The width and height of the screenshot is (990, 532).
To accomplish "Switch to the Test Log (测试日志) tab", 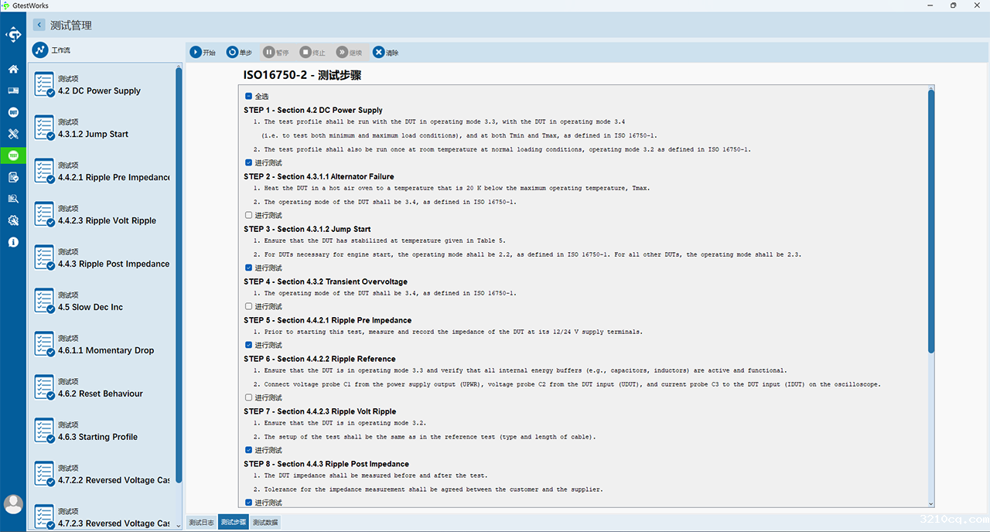I will 202,523.
